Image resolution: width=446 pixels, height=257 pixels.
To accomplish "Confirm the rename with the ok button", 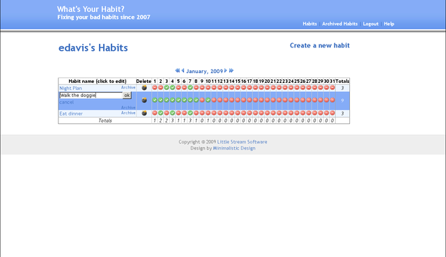I will pos(127,95).
